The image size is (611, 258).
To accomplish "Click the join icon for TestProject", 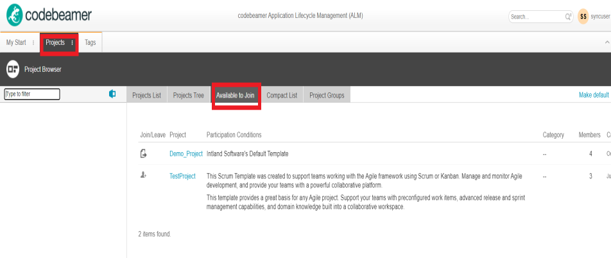I will (144, 175).
